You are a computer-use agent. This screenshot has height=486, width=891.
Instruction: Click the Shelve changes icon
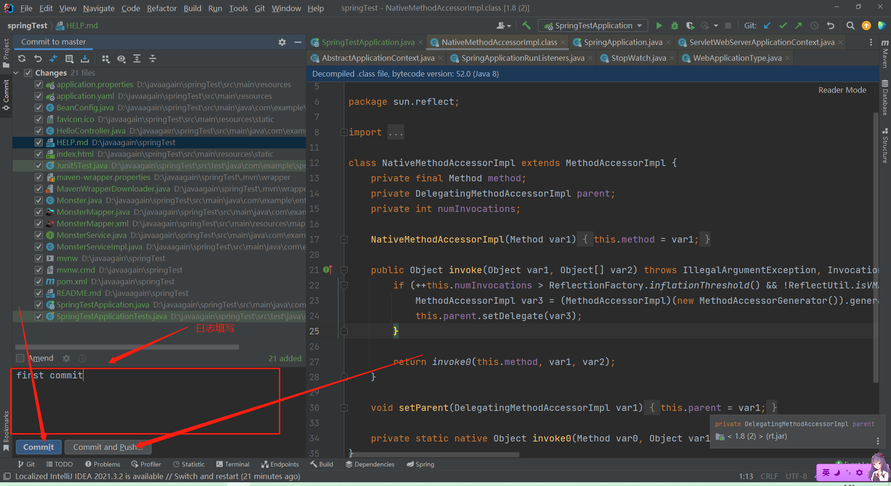click(85, 58)
